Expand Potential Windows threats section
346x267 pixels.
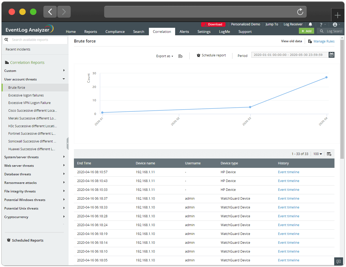[x=64, y=199]
